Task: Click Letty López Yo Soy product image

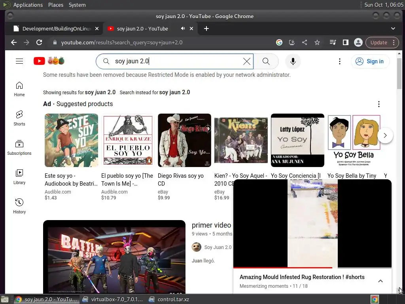Action: coord(297,140)
